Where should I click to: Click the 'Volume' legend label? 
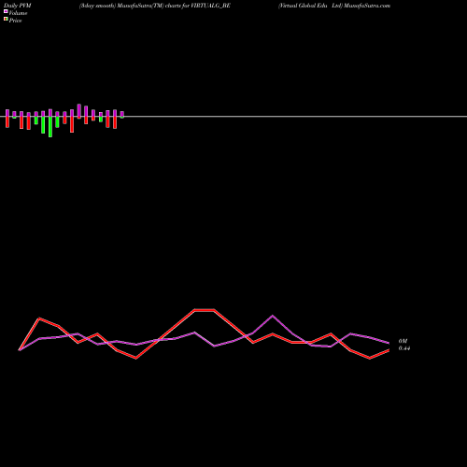pyautogui.click(x=18, y=13)
